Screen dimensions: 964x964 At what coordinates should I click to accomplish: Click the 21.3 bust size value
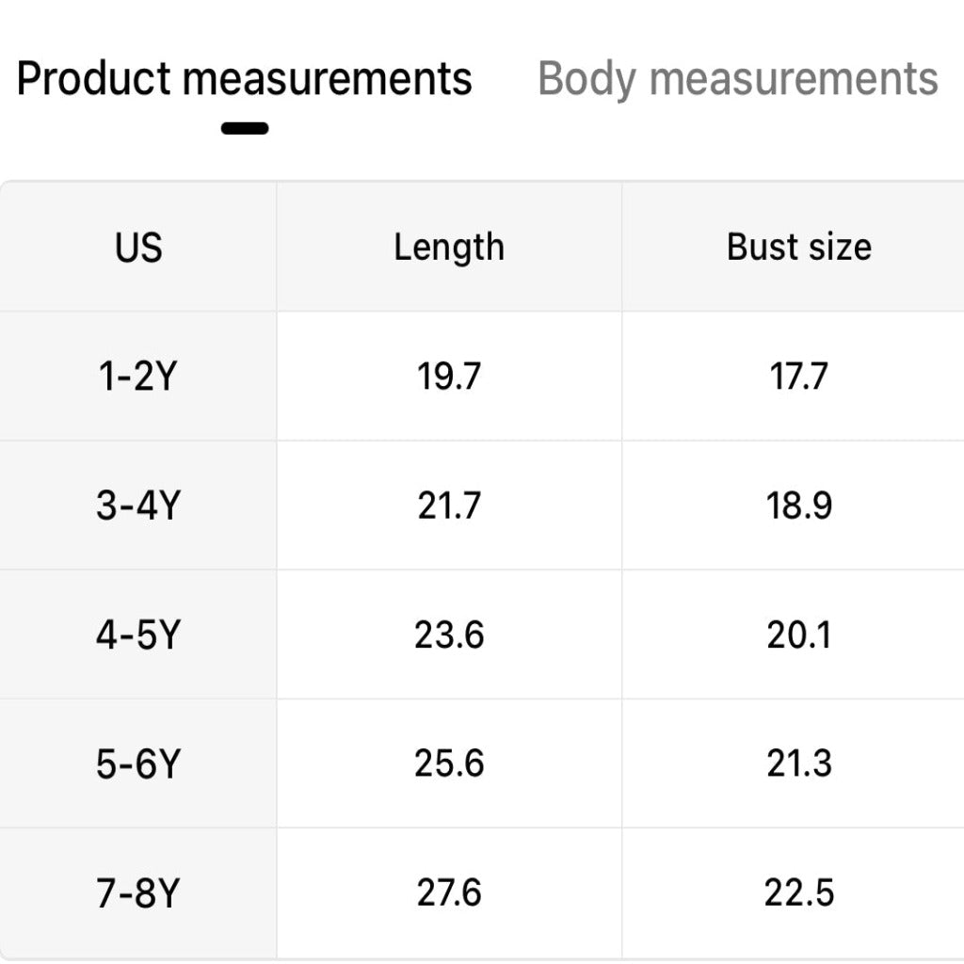tap(798, 763)
